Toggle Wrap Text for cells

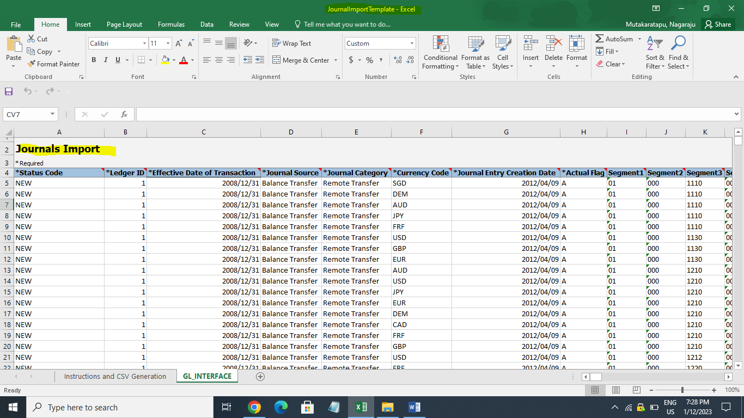(x=292, y=44)
